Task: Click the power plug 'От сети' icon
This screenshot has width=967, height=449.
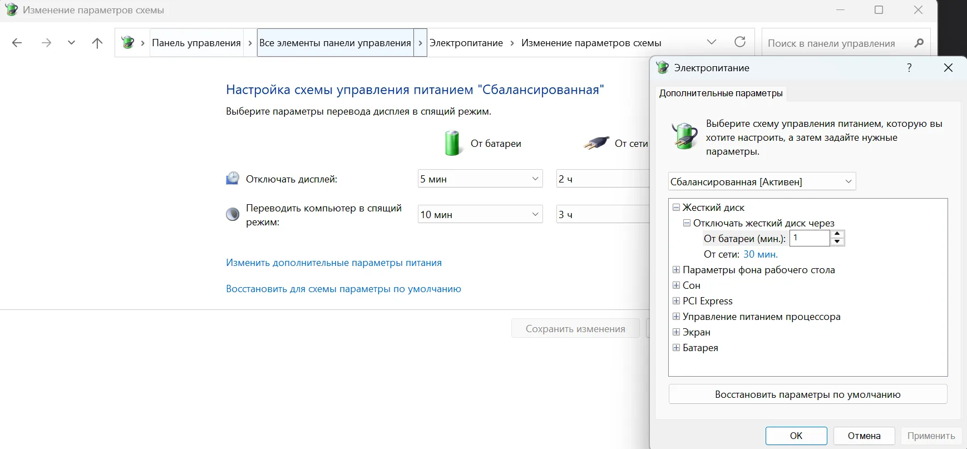Action: tap(596, 143)
